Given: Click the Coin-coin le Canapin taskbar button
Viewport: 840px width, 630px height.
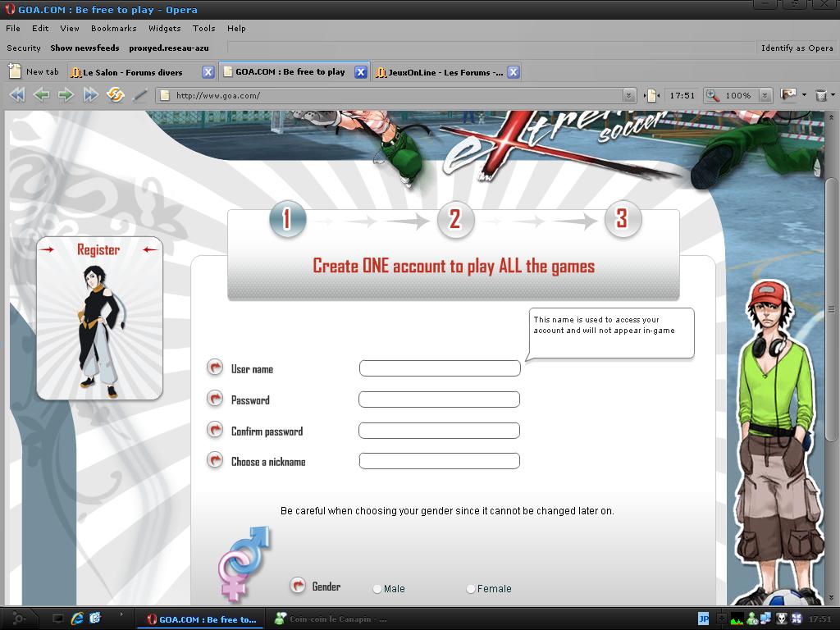Looking at the screenshot, I should click(x=332, y=619).
